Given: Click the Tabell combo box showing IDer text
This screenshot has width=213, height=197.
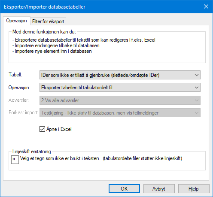Looking at the screenshot, I should click(x=120, y=75).
